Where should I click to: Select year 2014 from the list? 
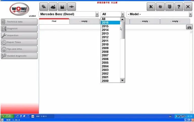point(110,30)
